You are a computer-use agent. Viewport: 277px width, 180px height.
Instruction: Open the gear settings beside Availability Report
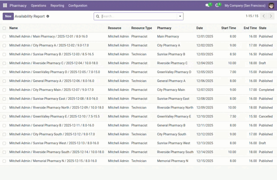click(48, 16)
